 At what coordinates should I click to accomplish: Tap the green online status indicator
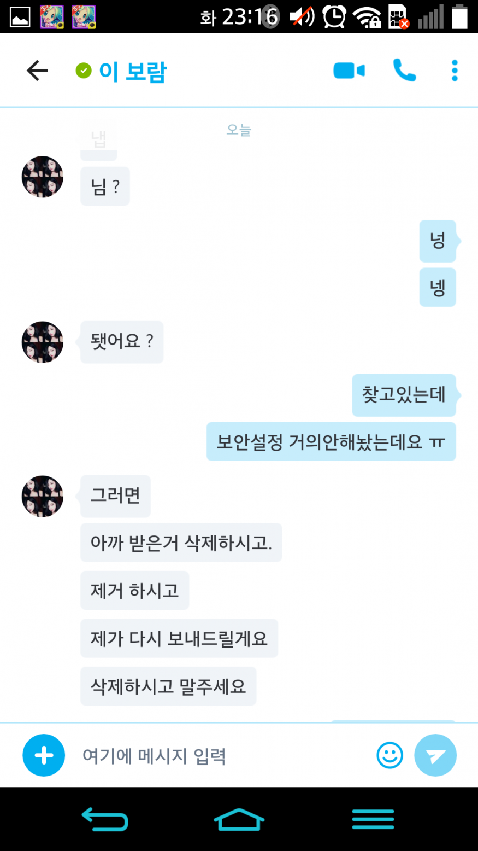tap(84, 71)
